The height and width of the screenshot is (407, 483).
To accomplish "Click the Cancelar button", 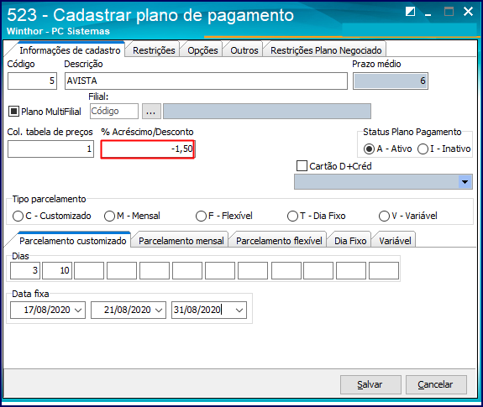I will pyautogui.click(x=436, y=384).
